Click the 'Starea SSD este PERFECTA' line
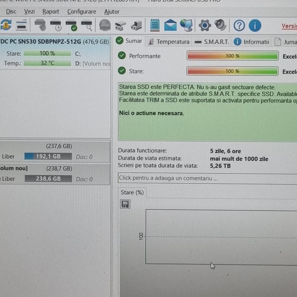The height and width of the screenshot is (297, 297). coord(197,87)
